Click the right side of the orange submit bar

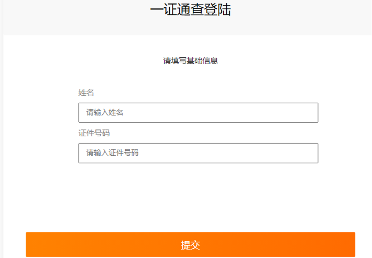point(320,244)
